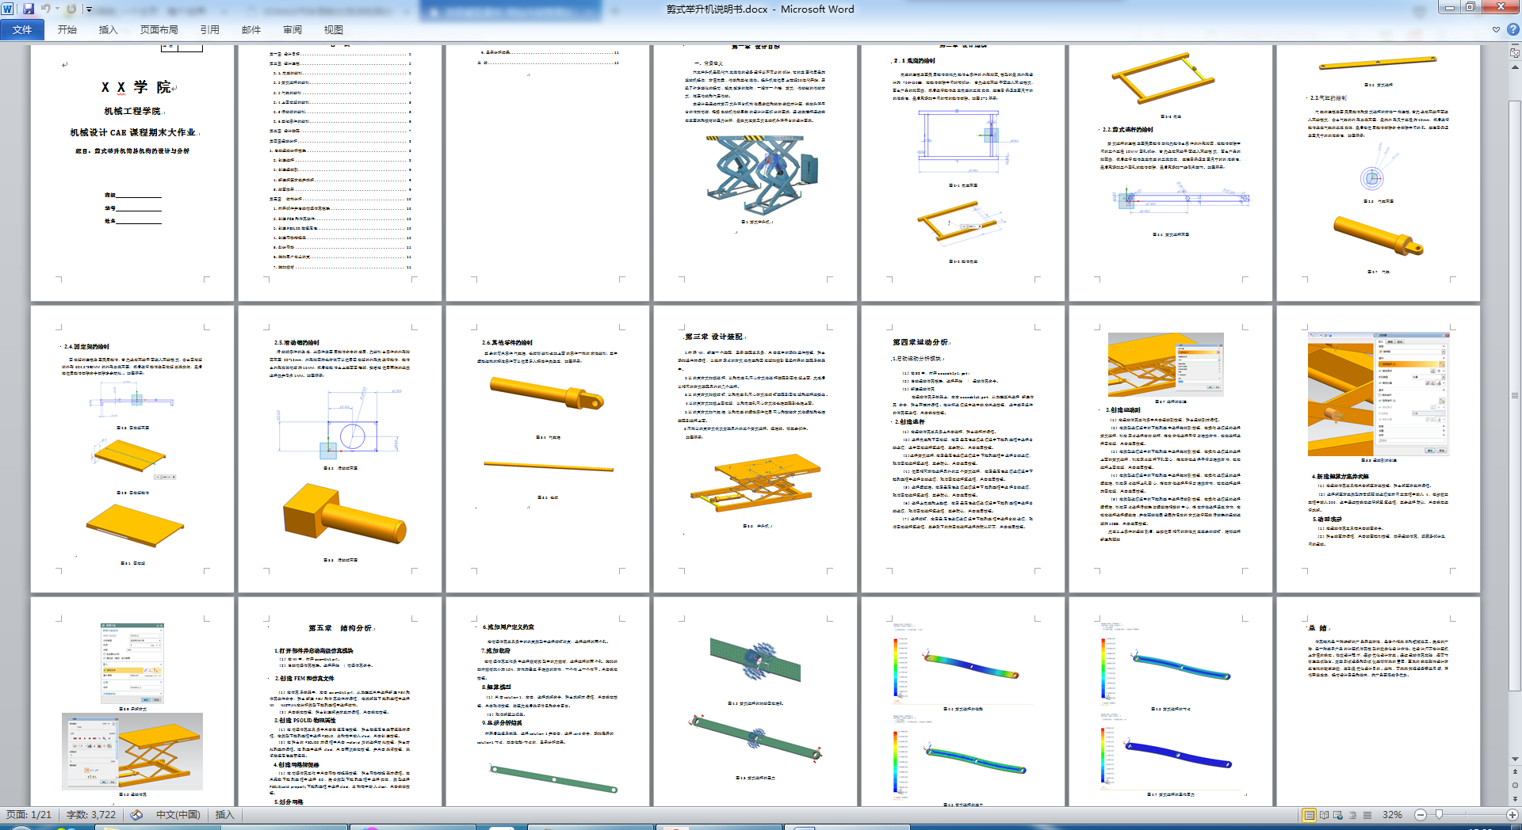Screen dimensions: 1522x830
Task: Click the Select Browse Object round button
Action: 1515,785
